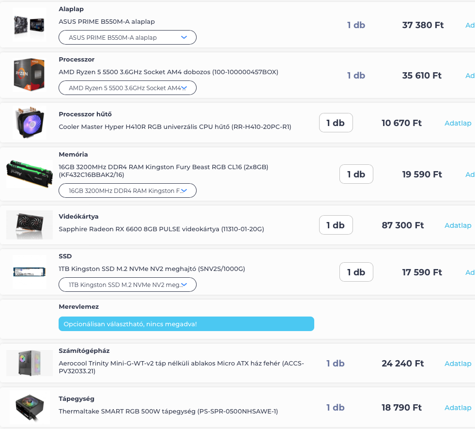Click the Aerocool Trinity case image

point(30,363)
